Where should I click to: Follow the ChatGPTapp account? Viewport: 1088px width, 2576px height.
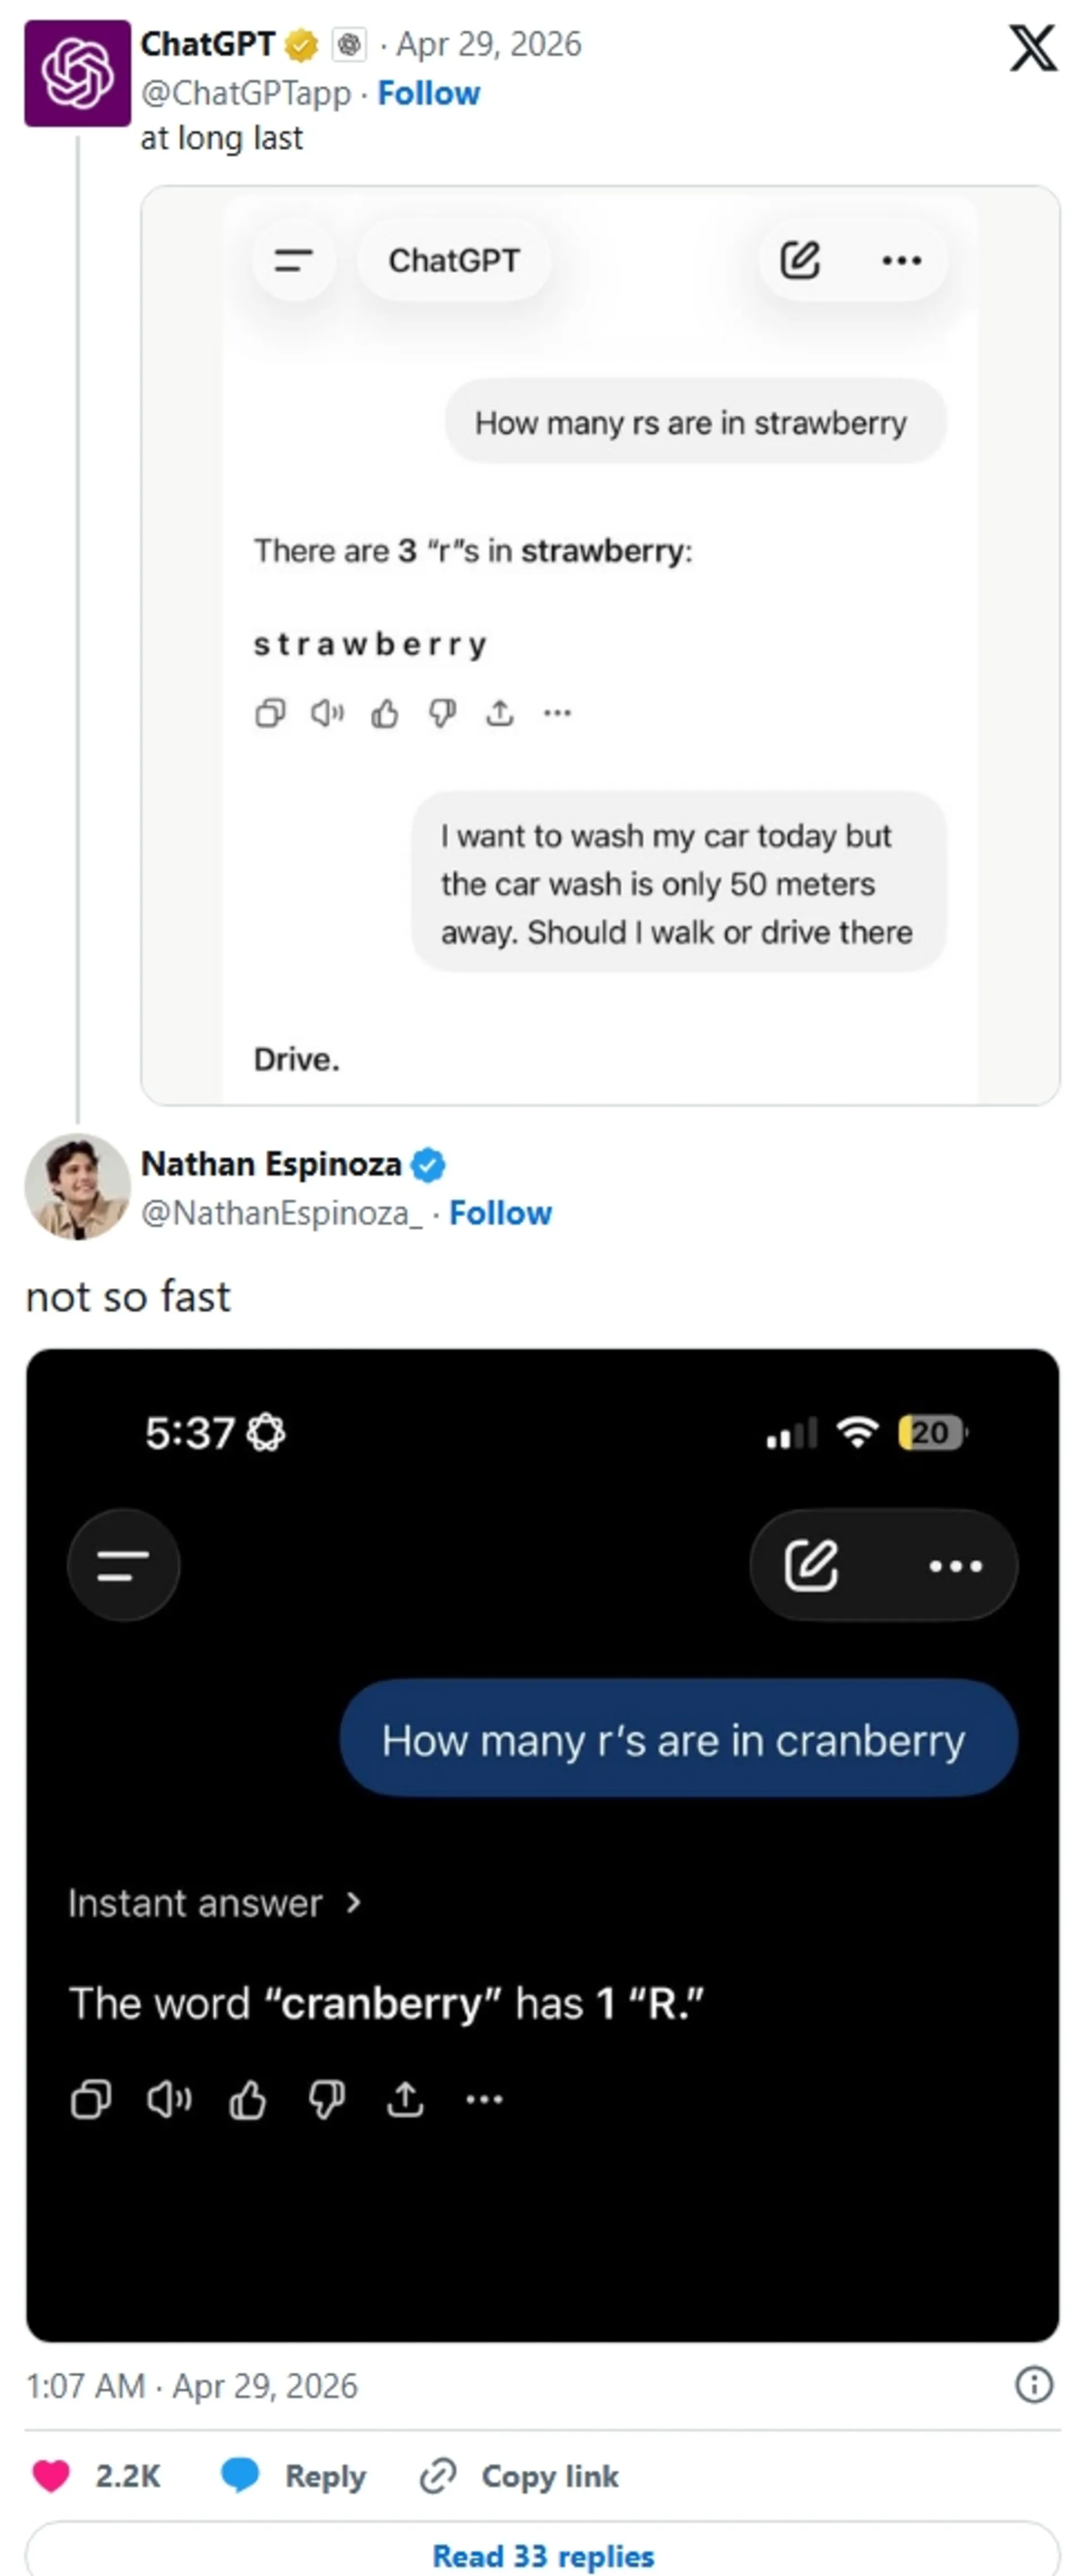[428, 93]
